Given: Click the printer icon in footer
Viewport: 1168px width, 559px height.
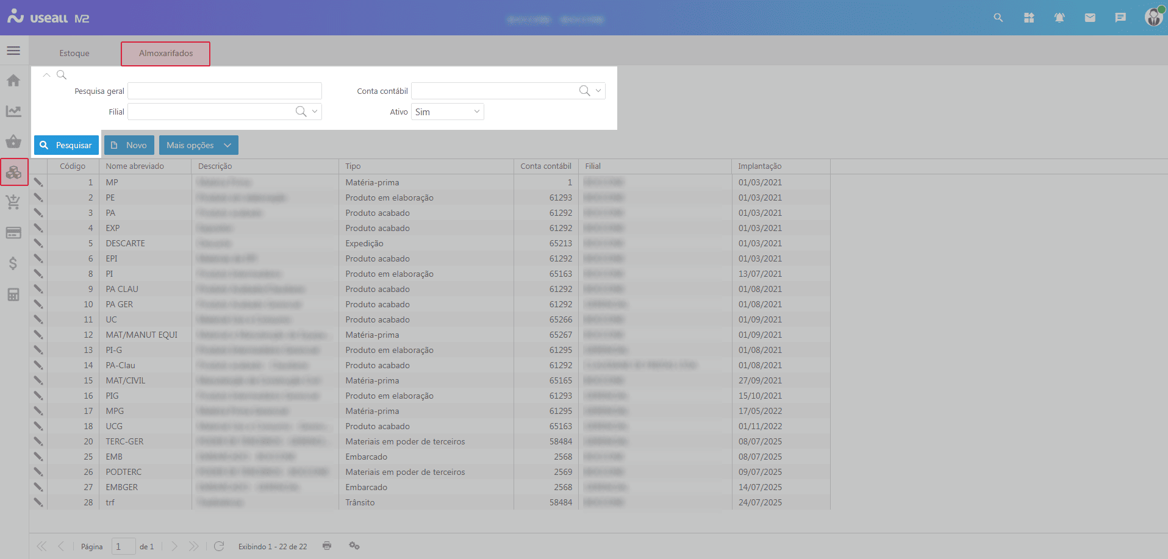Looking at the screenshot, I should point(327,546).
